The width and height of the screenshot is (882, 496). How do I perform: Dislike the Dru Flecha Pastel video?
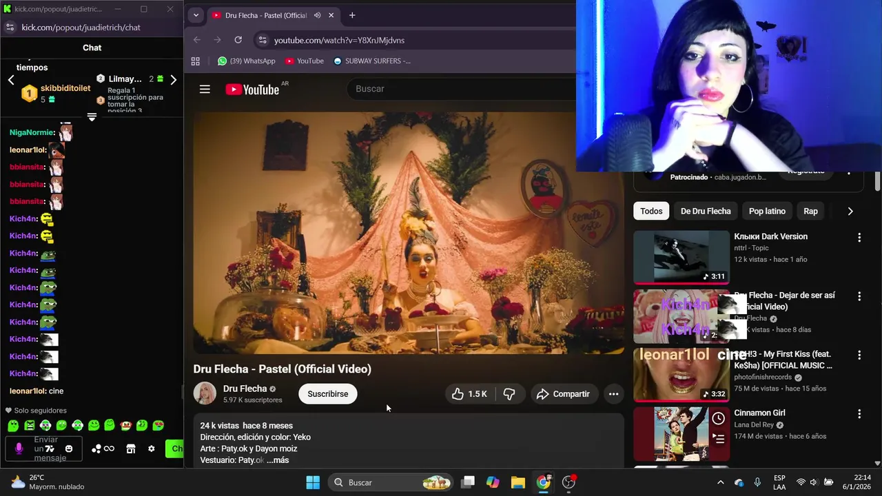510,394
